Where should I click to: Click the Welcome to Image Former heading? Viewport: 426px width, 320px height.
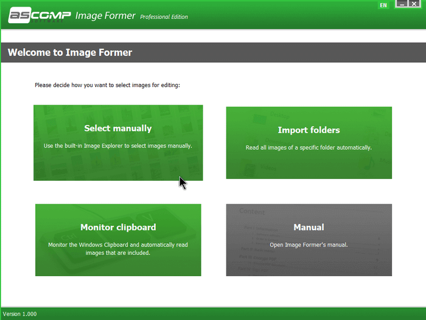70,52
